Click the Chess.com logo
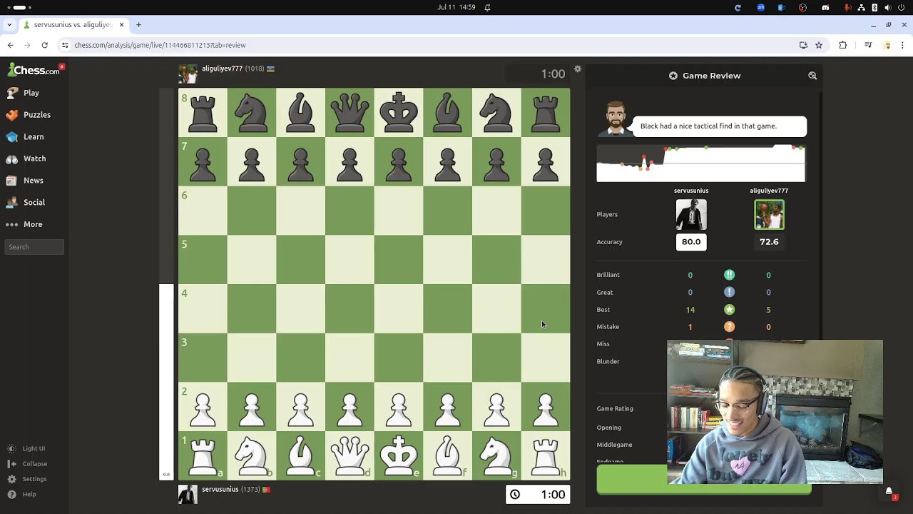The height and width of the screenshot is (514, 913). point(34,70)
